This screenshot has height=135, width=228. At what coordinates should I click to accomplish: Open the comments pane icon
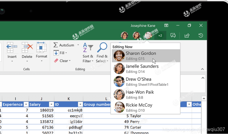pos(173,35)
